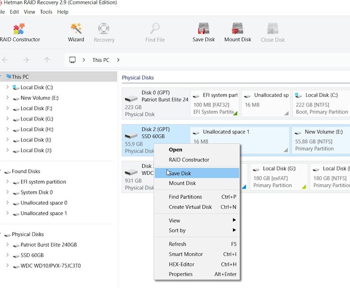Select the 931 GB WDC physical disk icon
This screenshot has height=288, width=350.
click(131, 172)
